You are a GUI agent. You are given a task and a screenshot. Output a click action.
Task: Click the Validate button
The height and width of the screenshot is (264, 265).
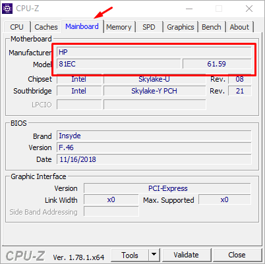coord(186,255)
